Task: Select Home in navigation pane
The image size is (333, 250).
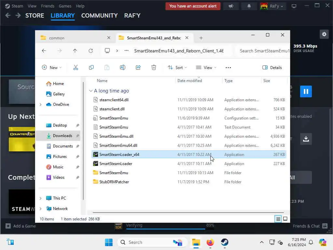Action: tap(58, 84)
